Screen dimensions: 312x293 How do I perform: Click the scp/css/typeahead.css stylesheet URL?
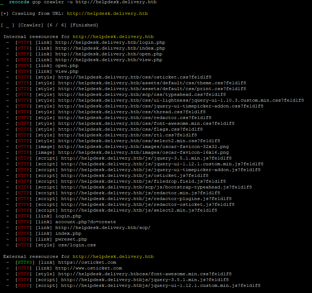tap(142, 95)
